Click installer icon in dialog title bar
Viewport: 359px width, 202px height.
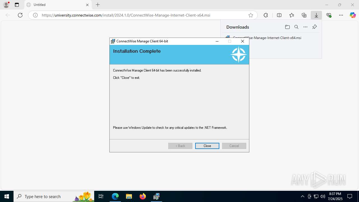(113, 41)
